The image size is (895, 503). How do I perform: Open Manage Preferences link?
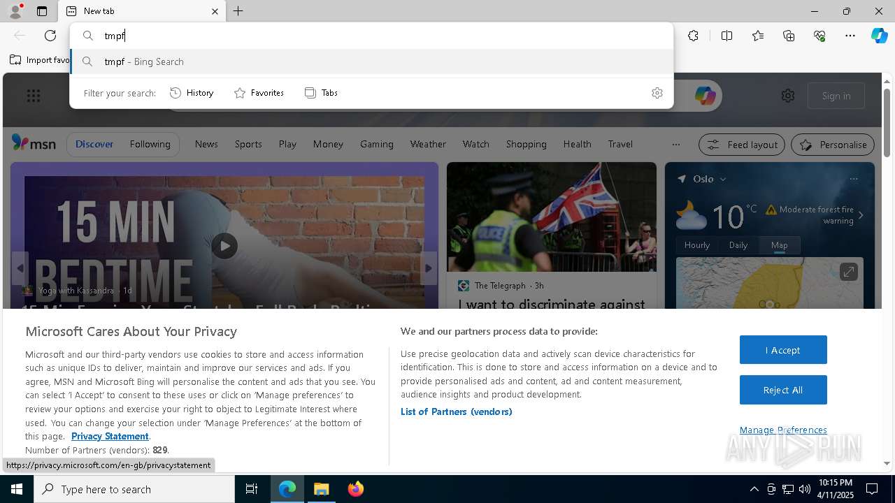(x=783, y=430)
